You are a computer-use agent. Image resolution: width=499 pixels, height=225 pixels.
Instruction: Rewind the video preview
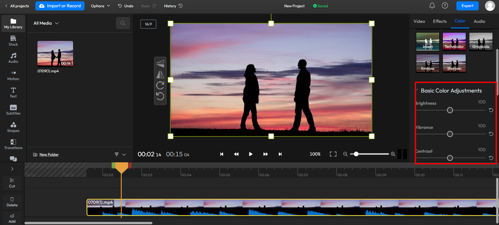[236, 154]
